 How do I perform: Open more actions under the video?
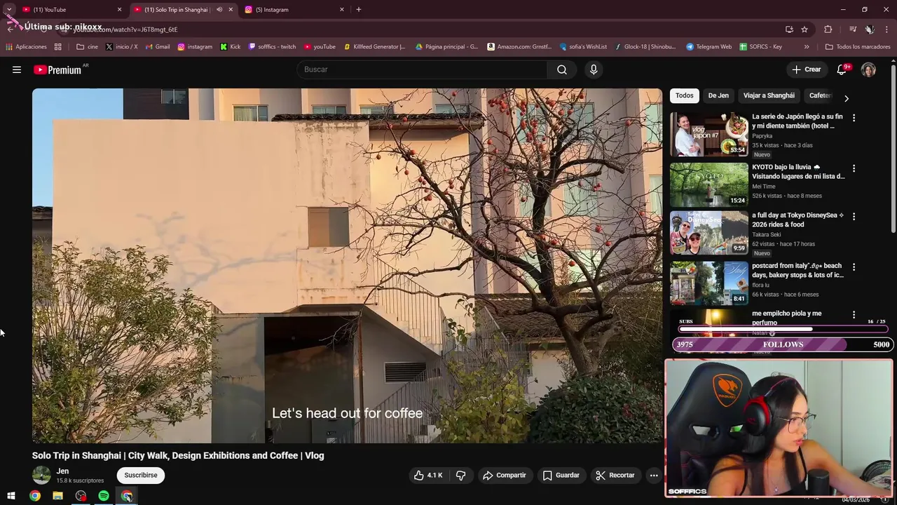(654, 475)
